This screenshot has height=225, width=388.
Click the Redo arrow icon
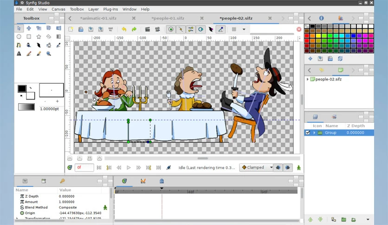coord(134,29)
